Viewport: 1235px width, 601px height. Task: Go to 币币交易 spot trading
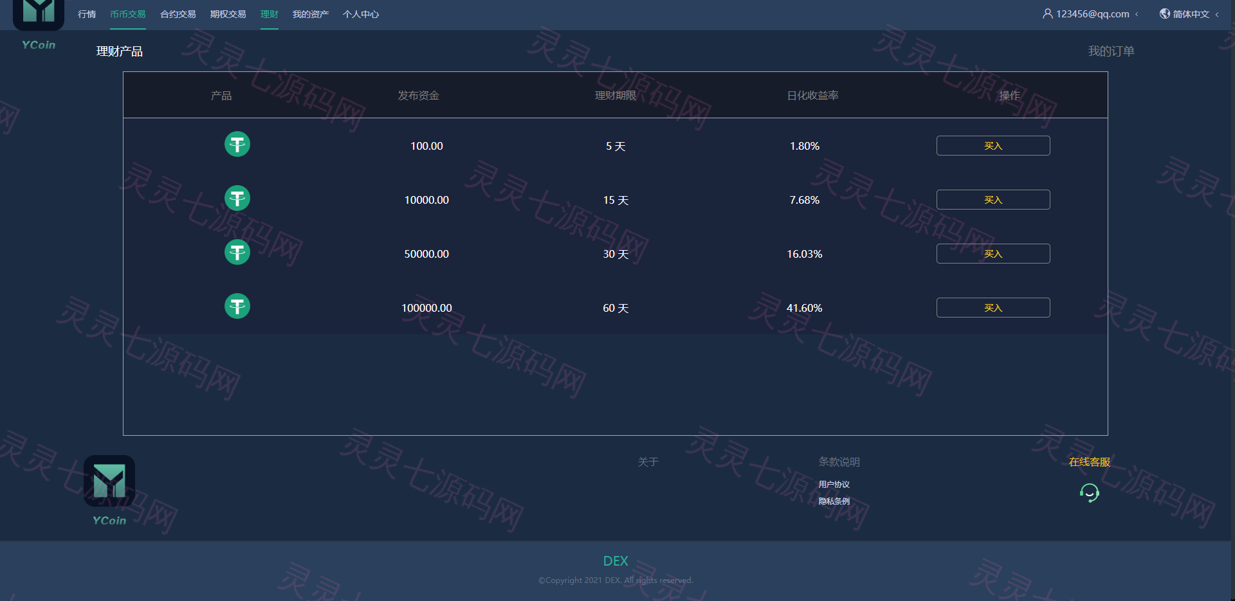(128, 14)
